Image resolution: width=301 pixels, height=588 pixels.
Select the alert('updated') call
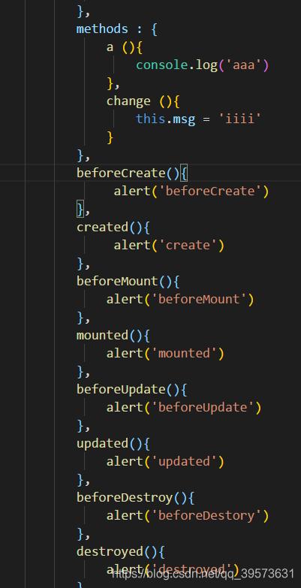tap(165, 461)
